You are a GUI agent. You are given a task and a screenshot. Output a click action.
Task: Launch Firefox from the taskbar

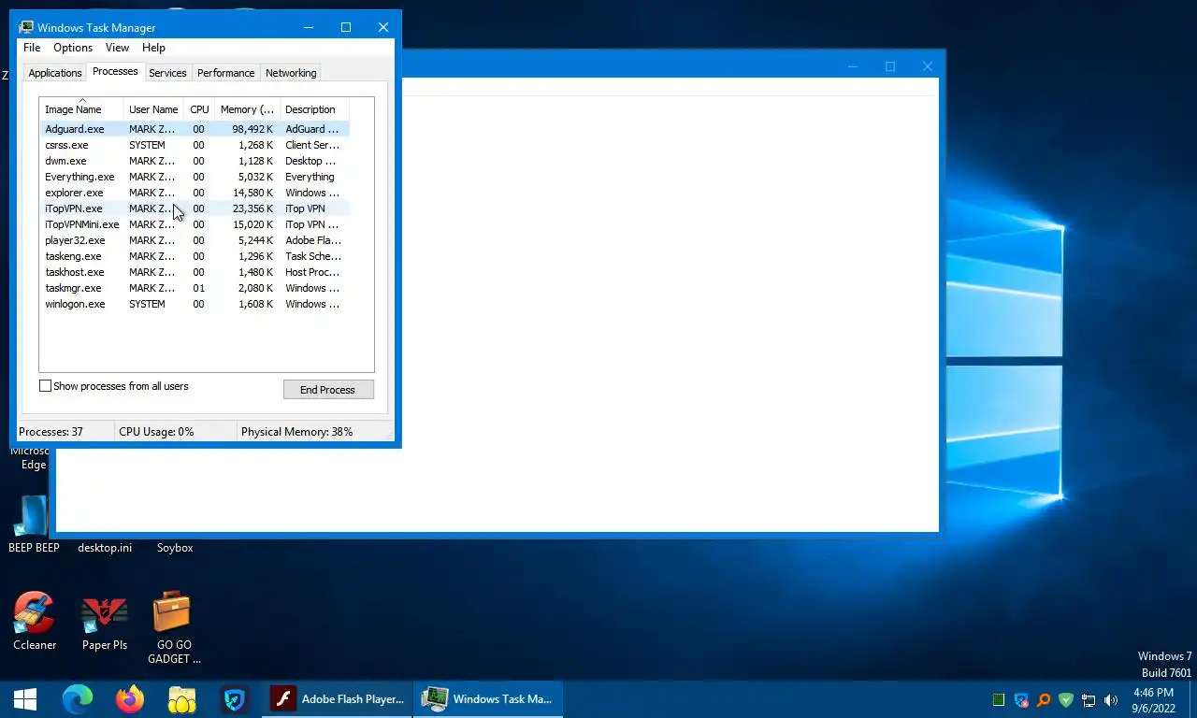click(x=130, y=698)
